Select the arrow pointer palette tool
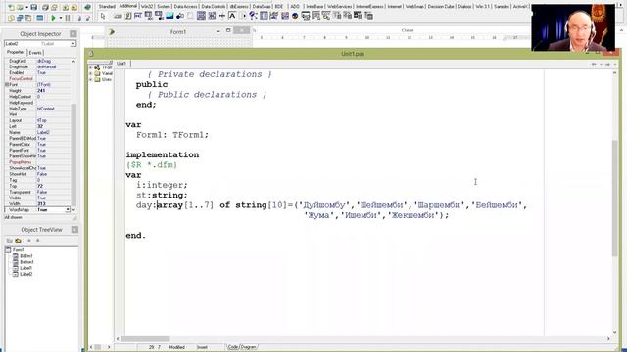This screenshot has width=627, height=352. (103, 16)
